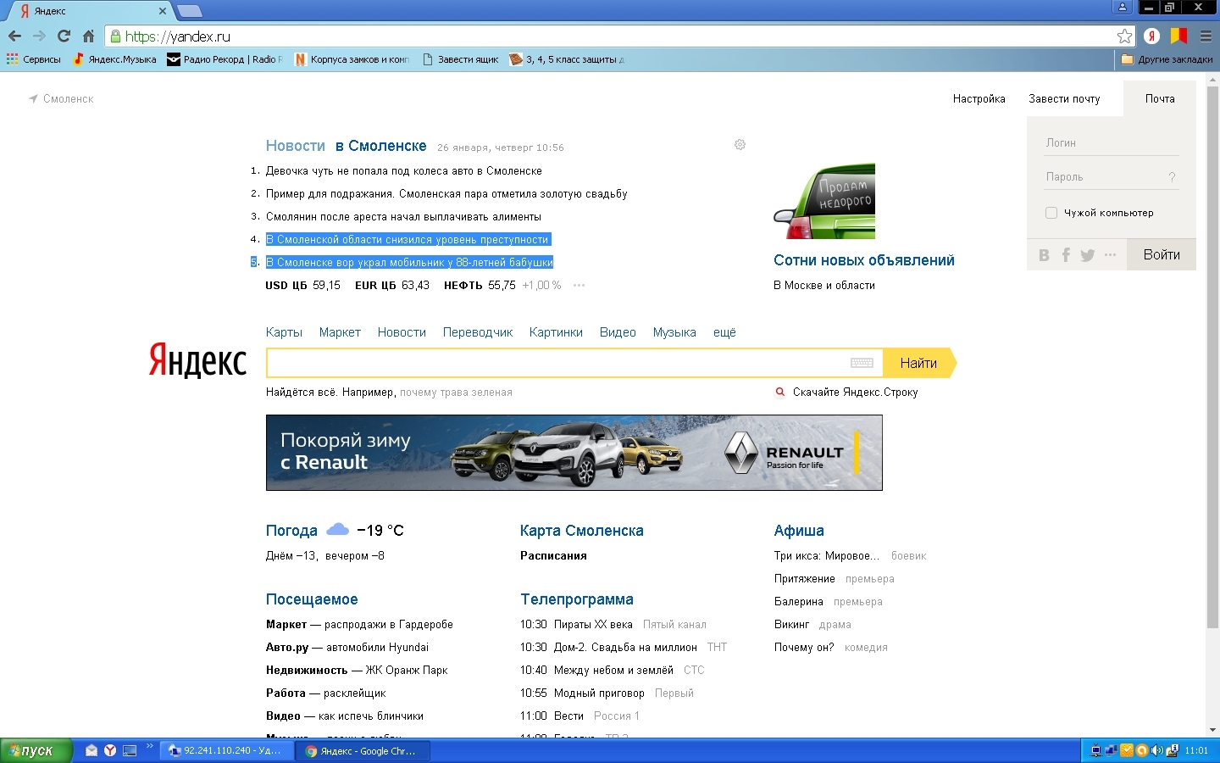Click the password help question mark
Image resolution: width=1220 pixels, height=763 pixels.
point(1172,177)
